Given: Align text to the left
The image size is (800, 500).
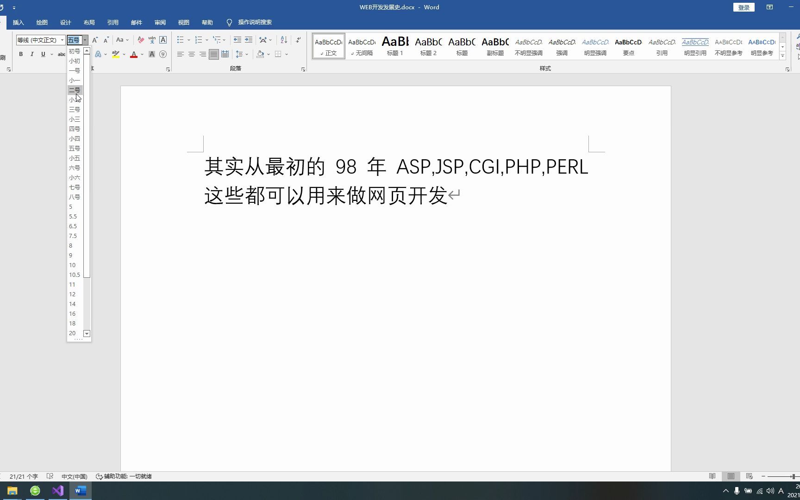Looking at the screenshot, I should click(x=181, y=54).
